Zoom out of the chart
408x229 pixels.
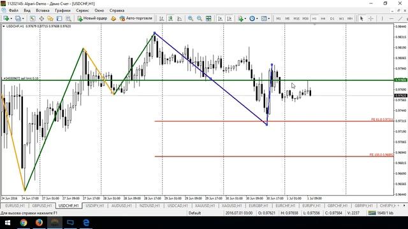click(x=200, y=18)
